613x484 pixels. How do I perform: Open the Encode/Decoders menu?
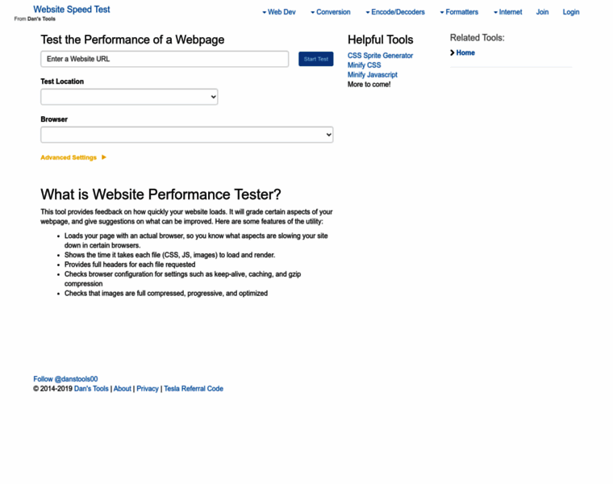395,12
